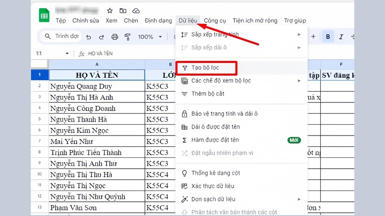Choose Thêm bộ cắt option
385x216 pixels.
(242, 94)
